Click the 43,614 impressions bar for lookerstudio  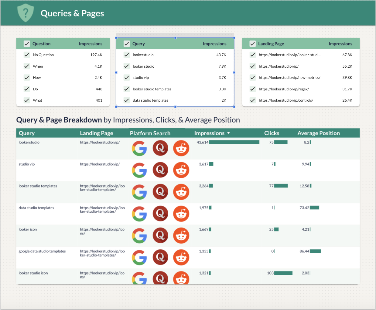(x=234, y=142)
